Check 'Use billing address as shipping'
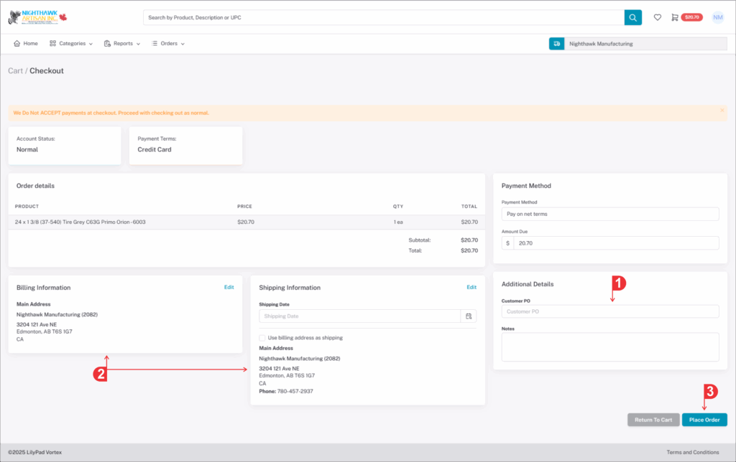736x462 pixels. (262, 338)
